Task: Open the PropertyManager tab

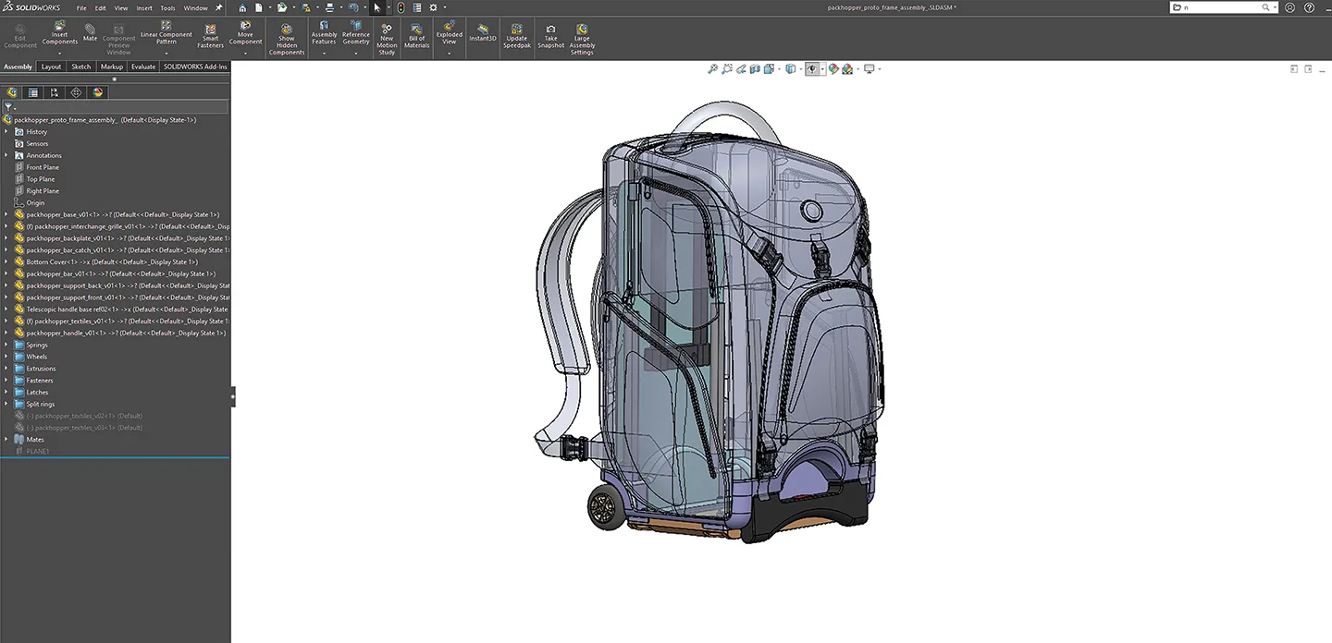Action: click(33, 92)
